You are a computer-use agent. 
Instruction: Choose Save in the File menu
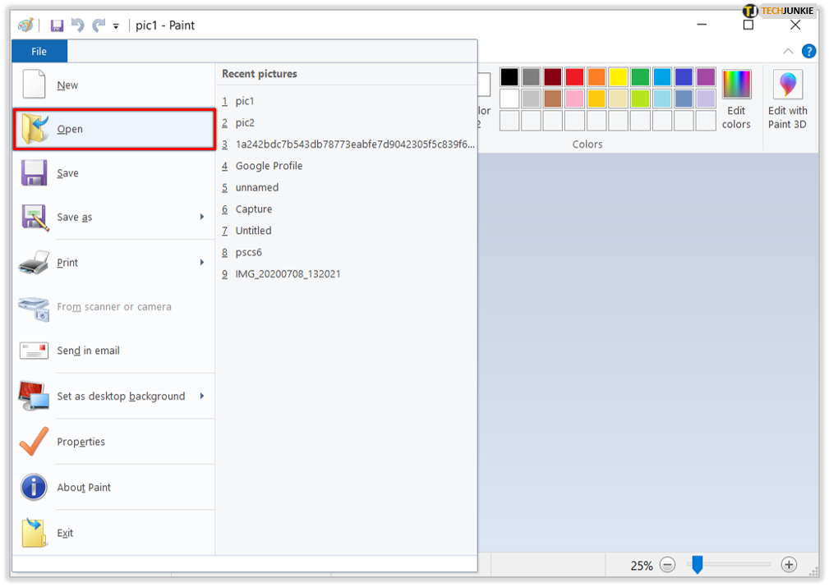coord(113,173)
